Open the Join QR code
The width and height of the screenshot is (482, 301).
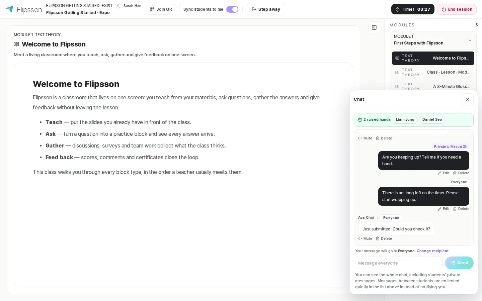pos(161,9)
